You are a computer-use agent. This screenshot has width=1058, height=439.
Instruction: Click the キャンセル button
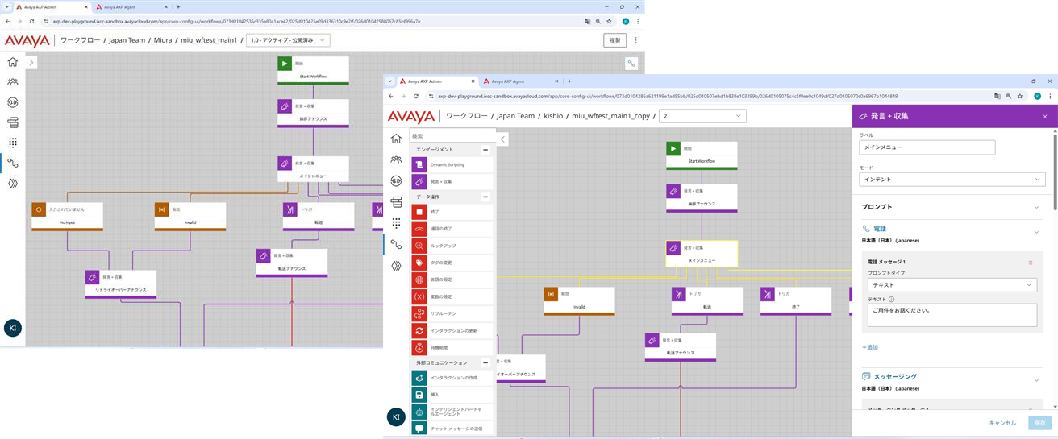1002,423
